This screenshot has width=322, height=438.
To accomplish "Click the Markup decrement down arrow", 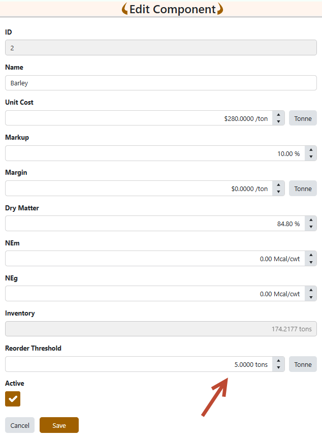I will click(x=311, y=157).
